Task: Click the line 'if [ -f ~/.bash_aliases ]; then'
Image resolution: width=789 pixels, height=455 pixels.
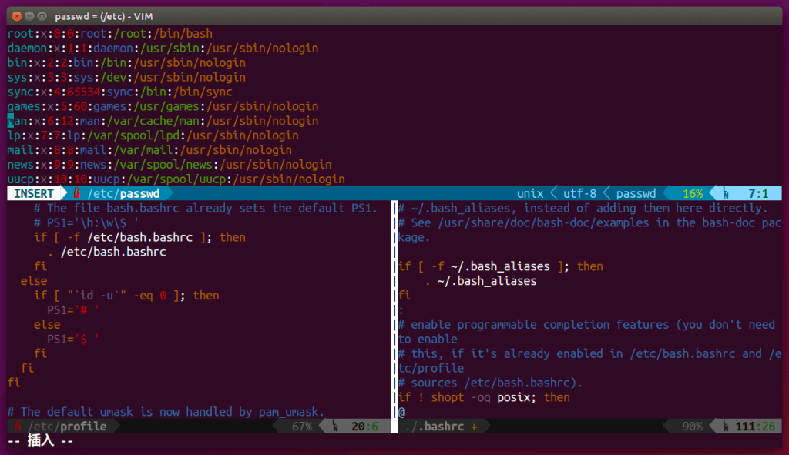Action: [x=499, y=266]
